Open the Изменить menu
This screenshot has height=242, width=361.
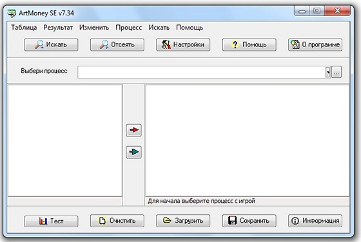94,28
